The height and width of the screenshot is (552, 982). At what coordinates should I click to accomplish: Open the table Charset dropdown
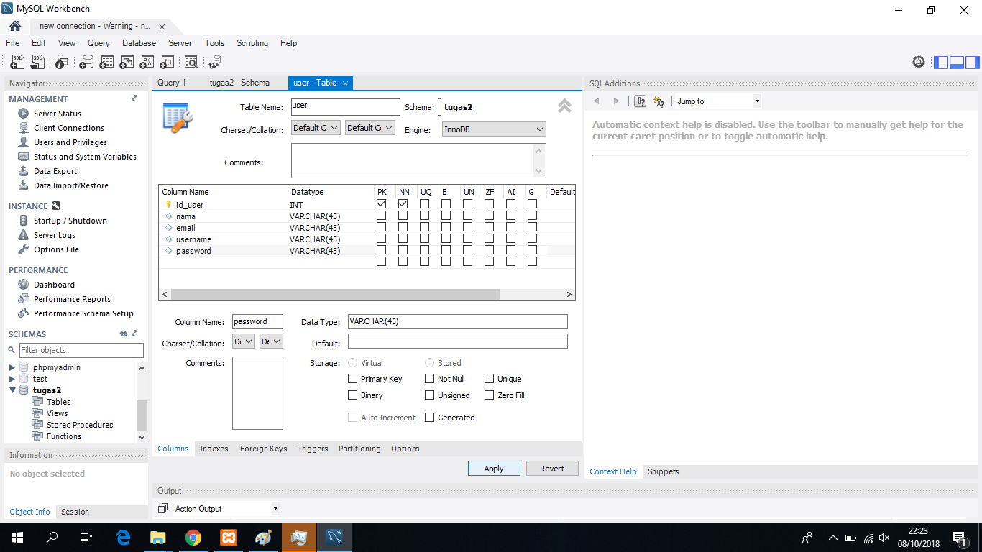coord(316,128)
